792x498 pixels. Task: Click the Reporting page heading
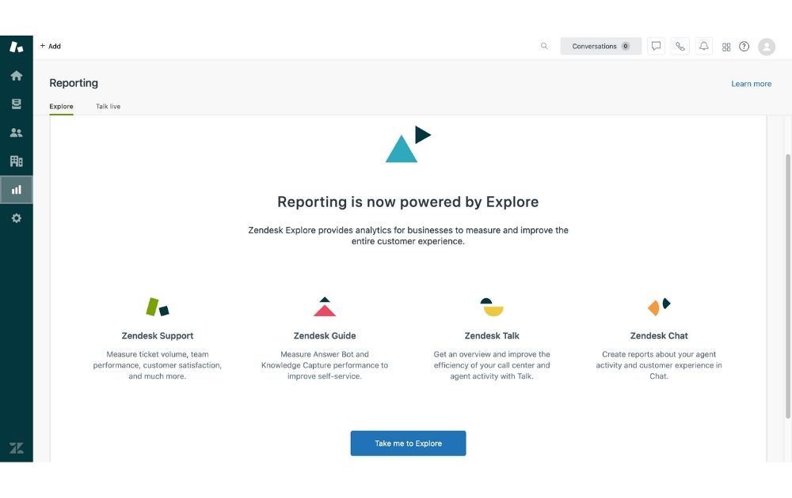(x=74, y=83)
